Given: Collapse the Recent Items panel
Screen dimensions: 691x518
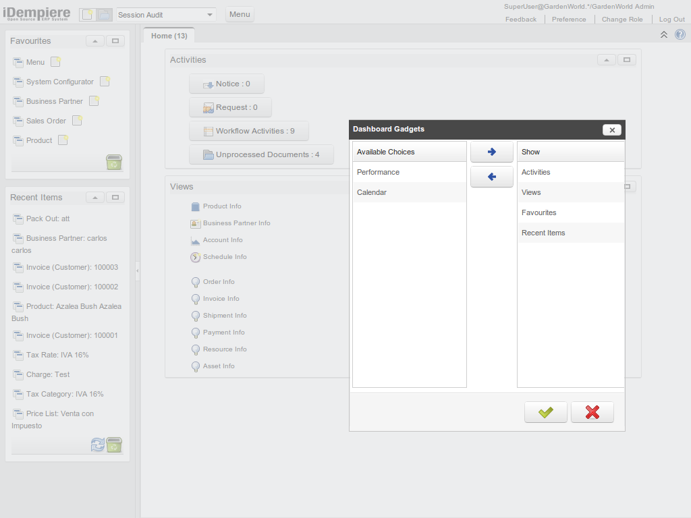Looking at the screenshot, I should click(x=94, y=197).
